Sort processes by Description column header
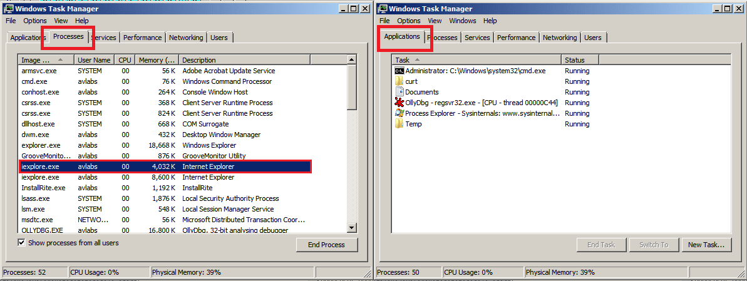The width and height of the screenshot is (747, 281). pos(245,60)
